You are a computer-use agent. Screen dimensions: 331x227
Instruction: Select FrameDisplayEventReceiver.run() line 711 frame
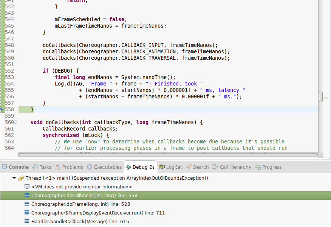(x=98, y=213)
